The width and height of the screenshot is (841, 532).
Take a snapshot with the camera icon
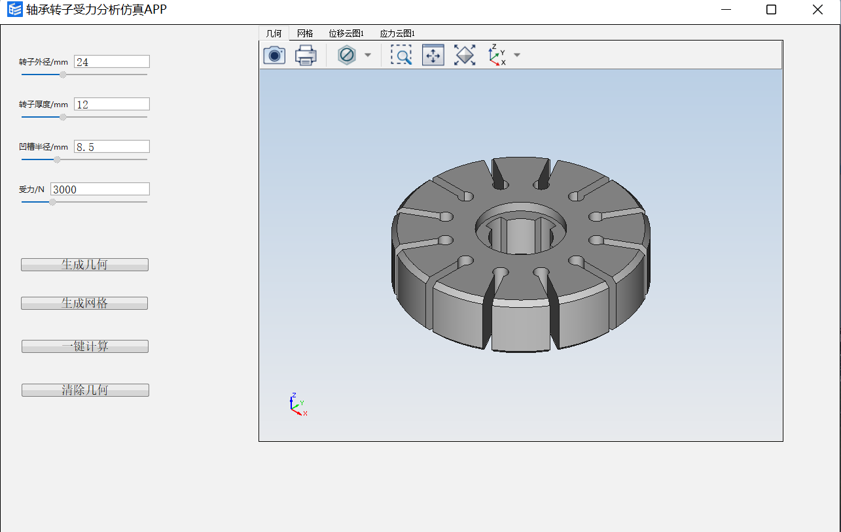[x=274, y=56]
